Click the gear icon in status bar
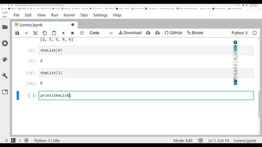Image resolution: width=262 pixels, height=147 pixels. [x=26, y=140]
